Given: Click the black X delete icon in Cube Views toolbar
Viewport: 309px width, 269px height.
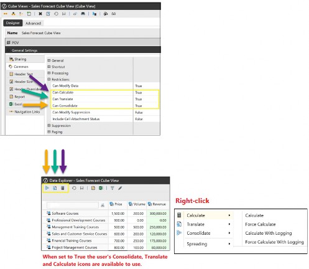Looking at the screenshot, I should 40,14.
